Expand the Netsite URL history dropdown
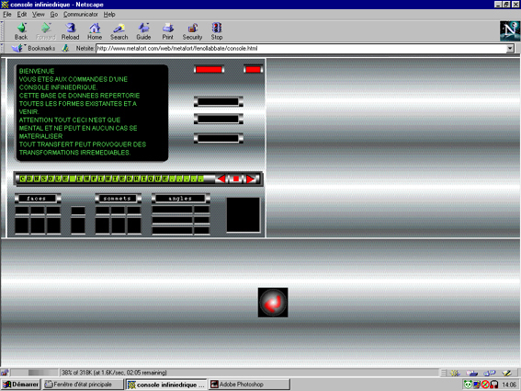The height and width of the screenshot is (391, 521). pyautogui.click(x=510, y=49)
